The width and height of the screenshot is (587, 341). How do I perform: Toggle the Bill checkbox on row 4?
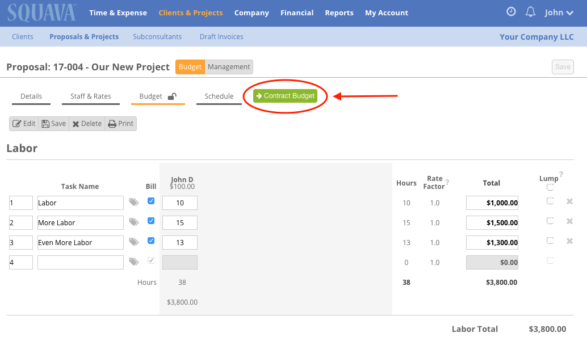point(150,260)
